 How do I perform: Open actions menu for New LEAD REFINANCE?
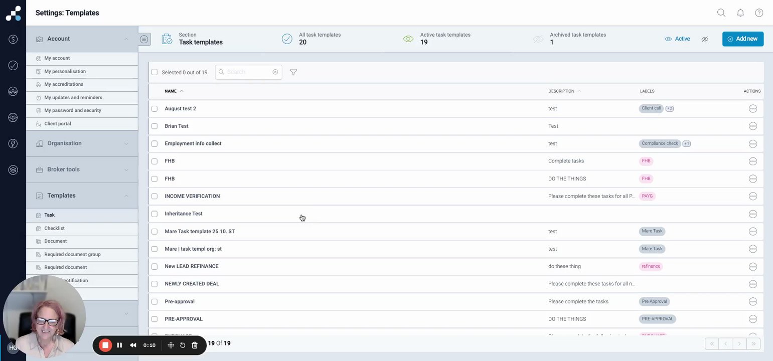point(752,267)
